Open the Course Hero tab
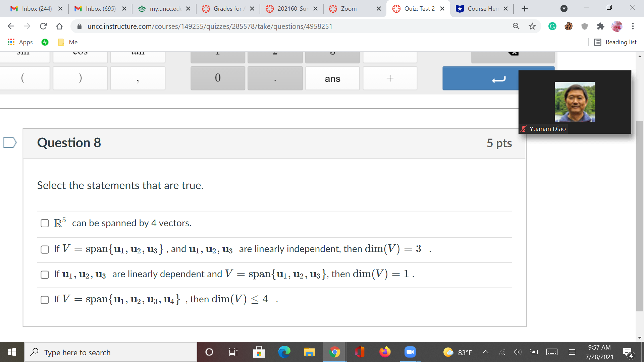 click(x=480, y=8)
